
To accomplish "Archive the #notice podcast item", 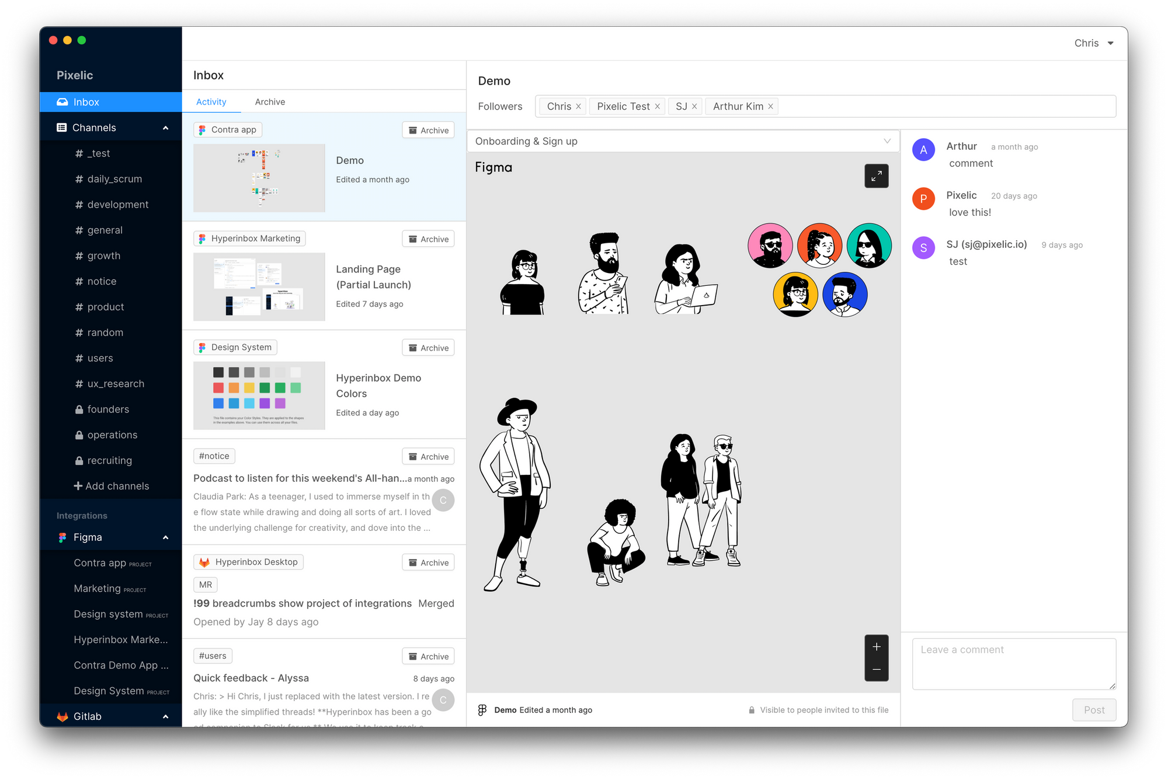I will point(428,457).
